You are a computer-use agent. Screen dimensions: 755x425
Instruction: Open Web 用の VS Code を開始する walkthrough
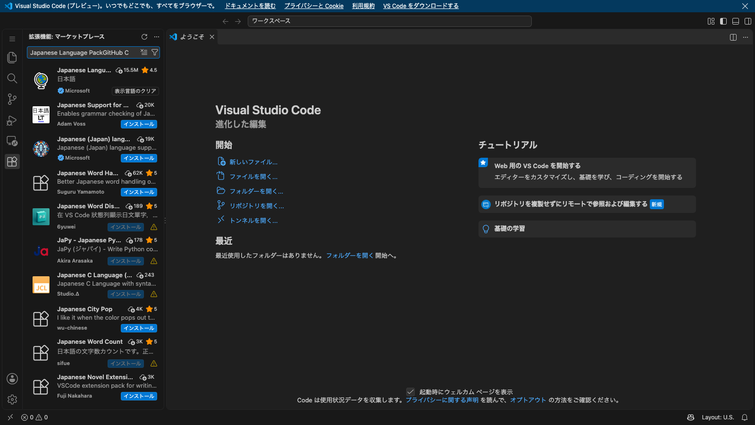pos(587,172)
